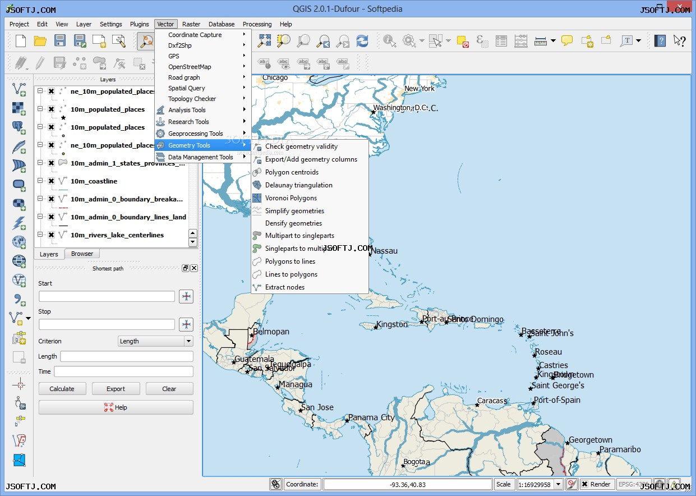
Task: Click the Coordinate field in the status bar
Action: pos(407,484)
